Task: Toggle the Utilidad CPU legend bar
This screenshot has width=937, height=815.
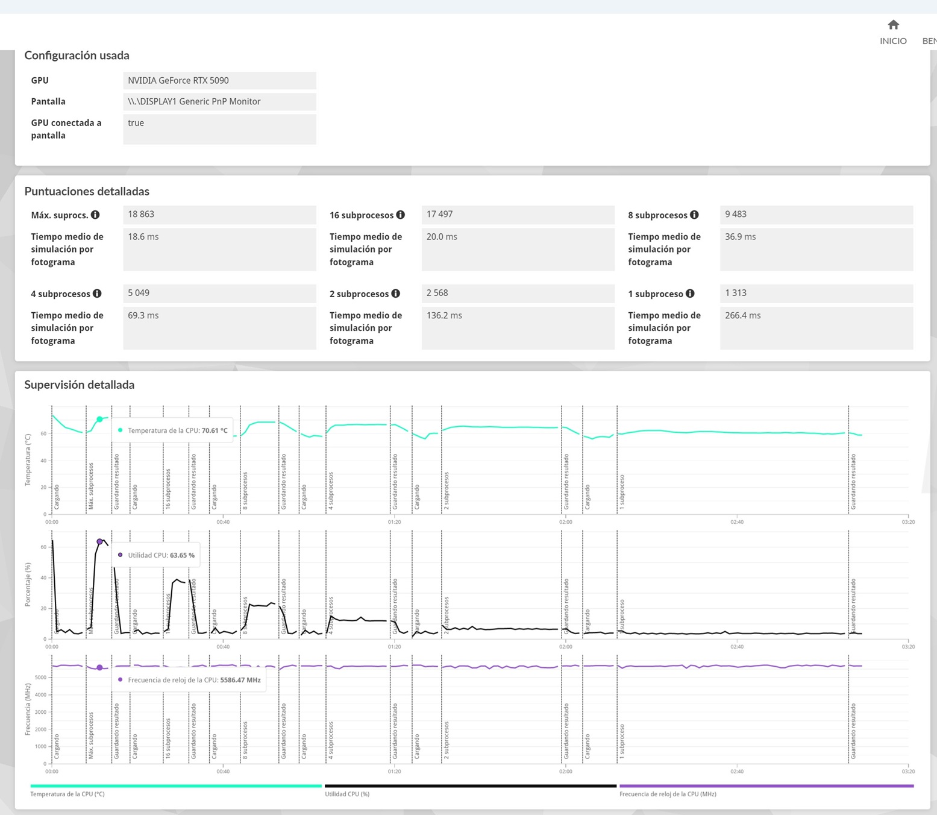Action: [x=470, y=786]
